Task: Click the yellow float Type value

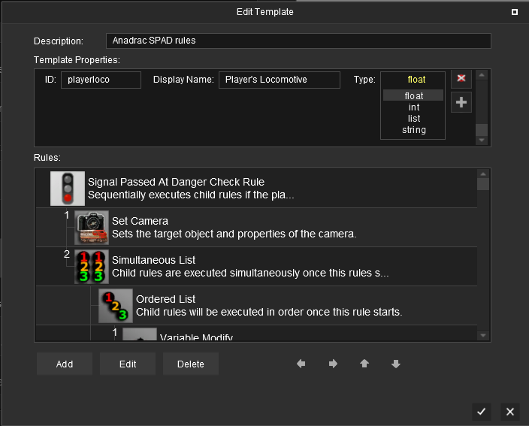Action: click(416, 80)
